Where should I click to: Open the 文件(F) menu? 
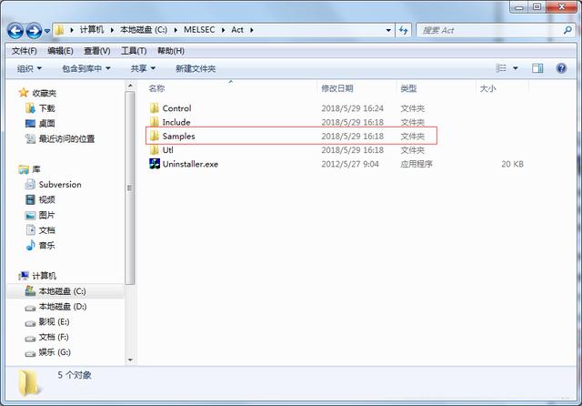[24, 51]
